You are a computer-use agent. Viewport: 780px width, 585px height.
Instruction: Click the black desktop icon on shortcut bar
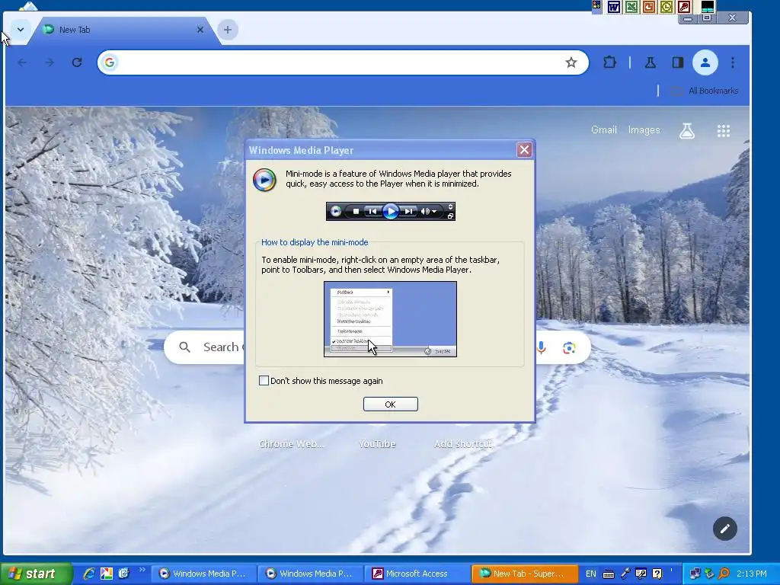(708, 7)
